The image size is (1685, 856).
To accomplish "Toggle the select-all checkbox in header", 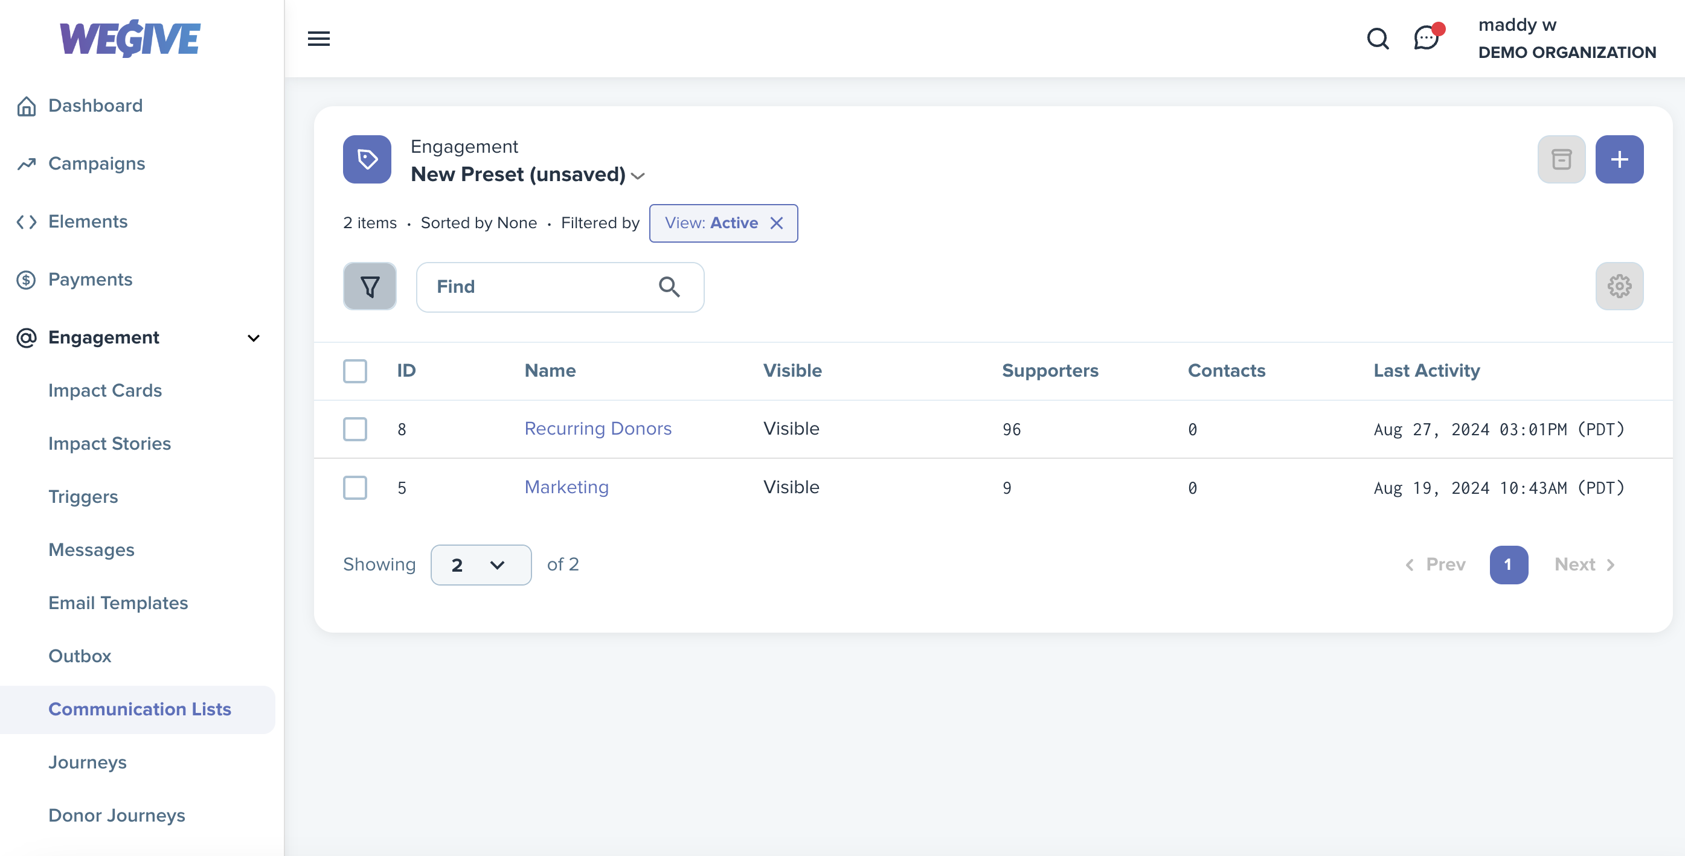I will point(355,371).
